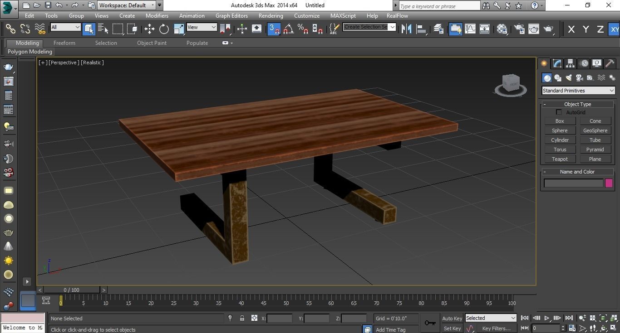Collapse the Object Type rollout

tap(577, 104)
